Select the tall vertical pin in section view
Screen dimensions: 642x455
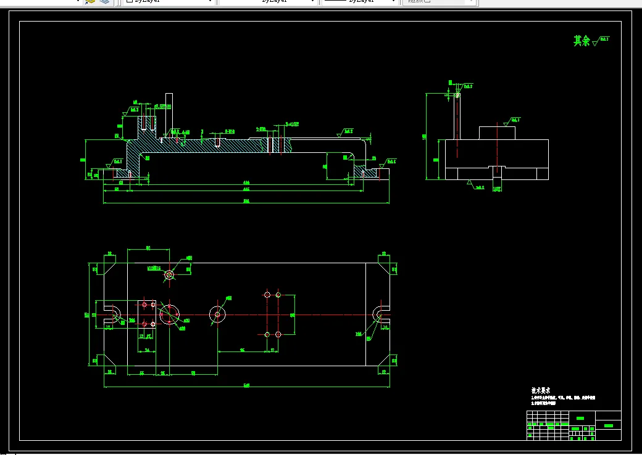tap(169, 115)
